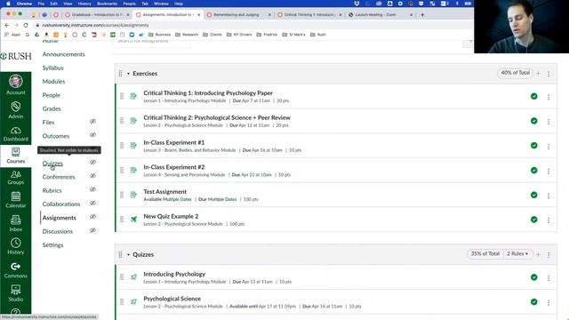The image size is (569, 320).
Task: Open the Calendar icon in sidebar
Action: click(16, 200)
